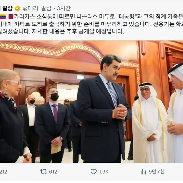The image size is (183, 183).
Task: Click the 212 replies count
Action: point(3,172)
